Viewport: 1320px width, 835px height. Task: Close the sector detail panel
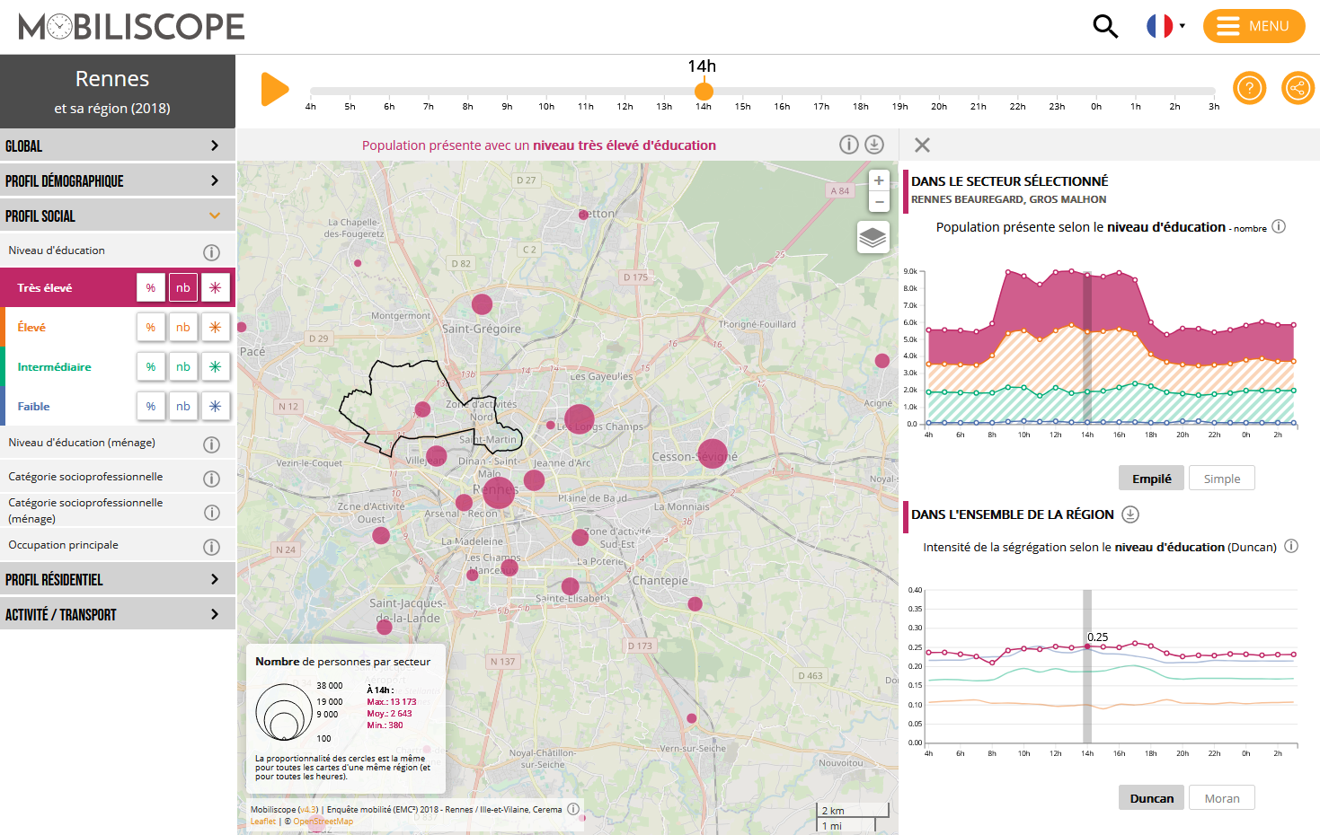click(922, 145)
